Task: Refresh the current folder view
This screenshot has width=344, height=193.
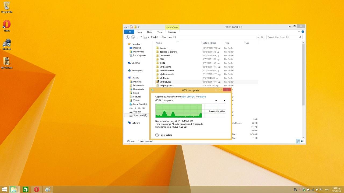Action: pos(262,37)
